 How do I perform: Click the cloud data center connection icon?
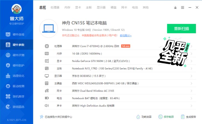[x=42, y=117]
